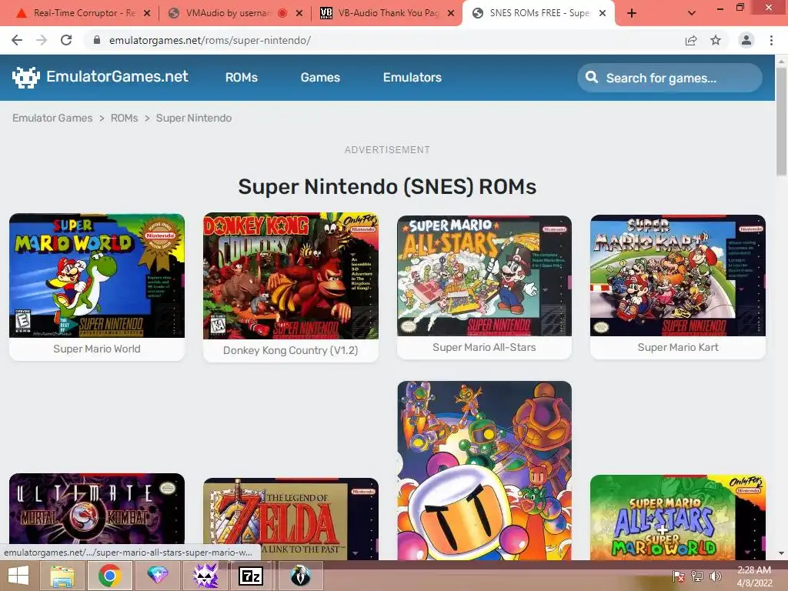Open the purple spiky creature taskbar app

[205, 576]
